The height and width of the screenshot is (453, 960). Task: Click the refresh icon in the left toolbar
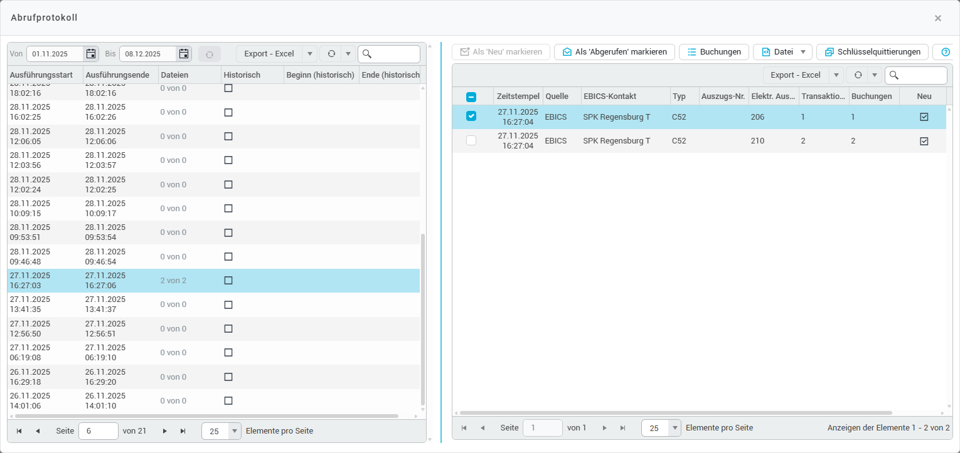click(331, 54)
